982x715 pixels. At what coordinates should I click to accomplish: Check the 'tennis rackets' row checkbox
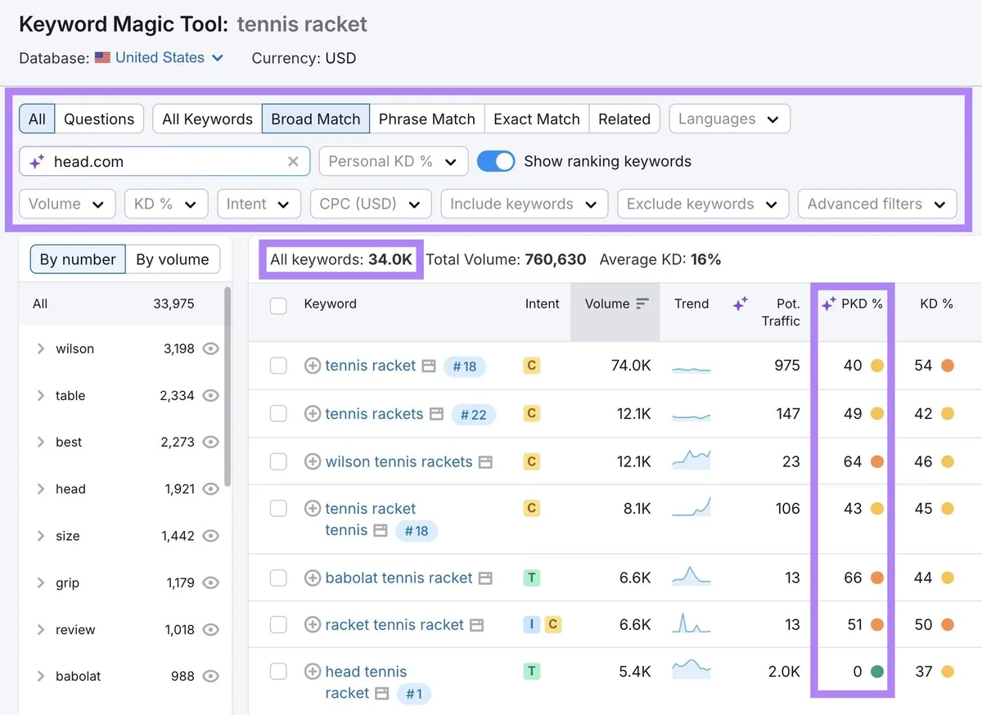pos(278,414)
